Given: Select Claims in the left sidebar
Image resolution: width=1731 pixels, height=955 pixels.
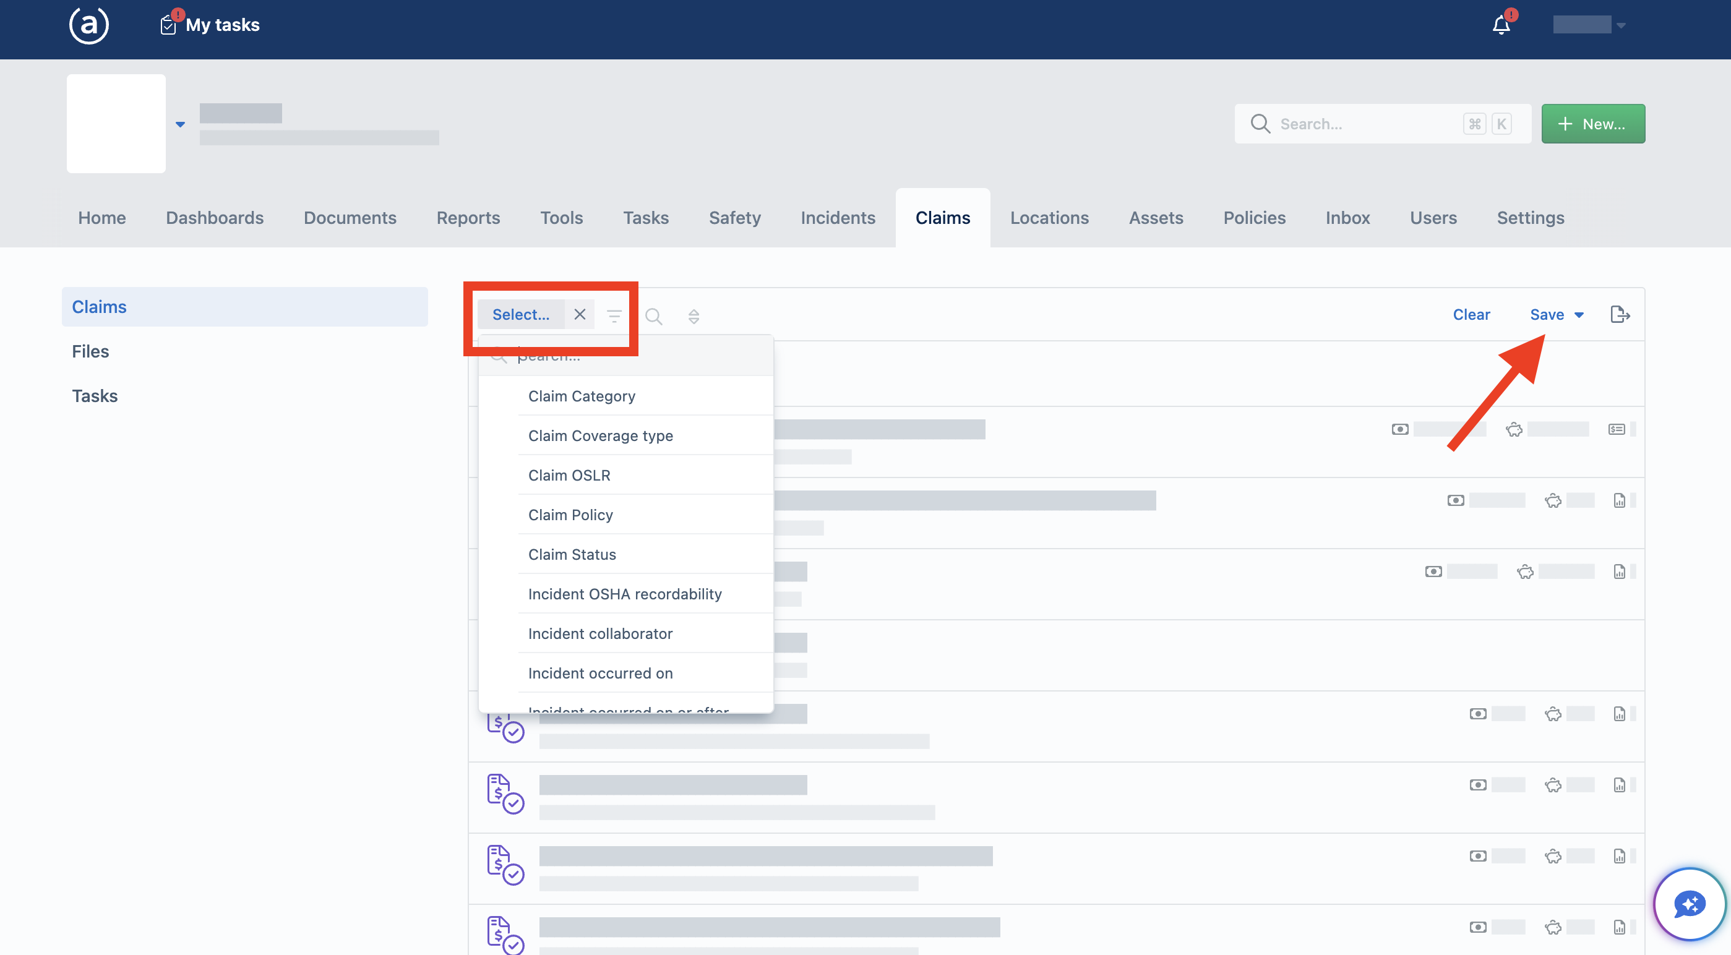Looking at the screenshot, I should (x=244, y=306).
